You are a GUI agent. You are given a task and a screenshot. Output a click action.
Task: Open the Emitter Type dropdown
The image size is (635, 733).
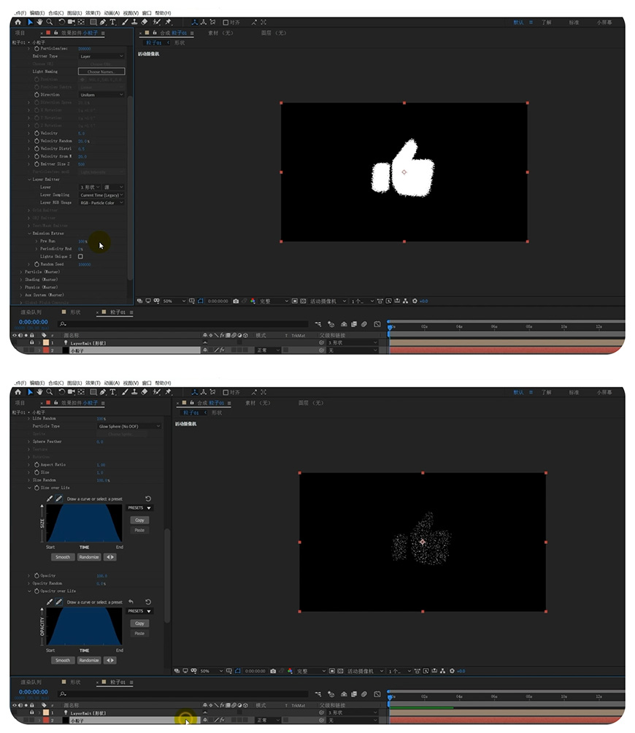coord(101,56)
